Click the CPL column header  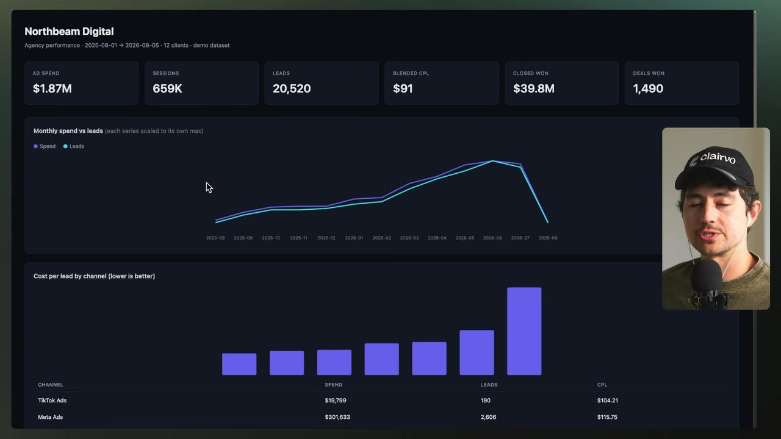[602, 385]
